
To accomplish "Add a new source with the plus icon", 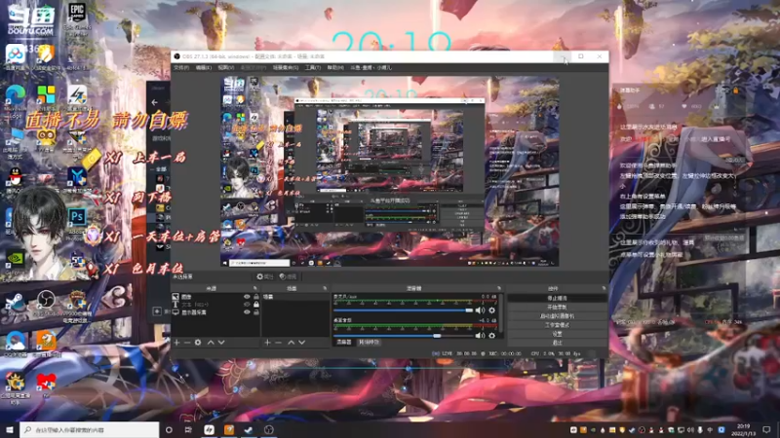I will pyautogui.click(x=176, y=343).
